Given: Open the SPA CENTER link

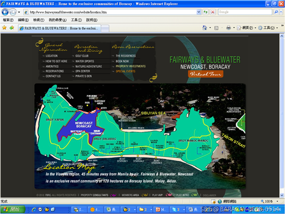Looking at the screenshot, I should (x=82, y=71).
